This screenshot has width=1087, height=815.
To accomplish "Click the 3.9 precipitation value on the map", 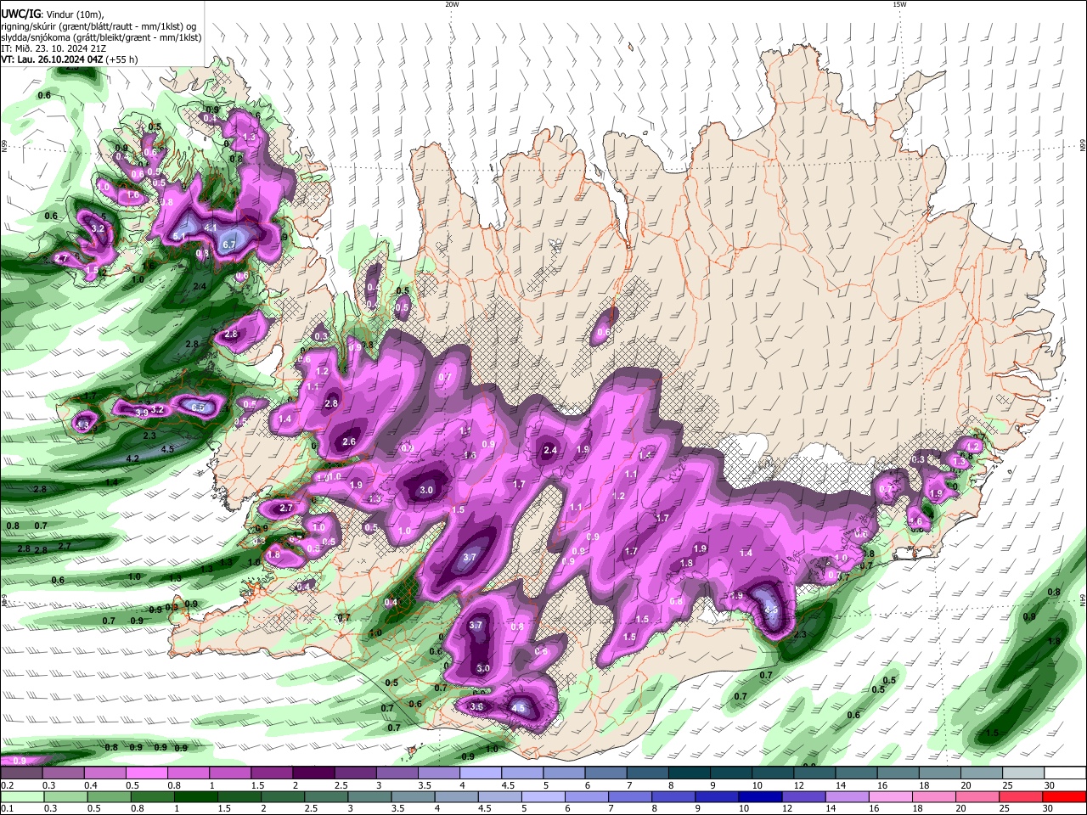I will pyautogui.click(x=142, y=413).
